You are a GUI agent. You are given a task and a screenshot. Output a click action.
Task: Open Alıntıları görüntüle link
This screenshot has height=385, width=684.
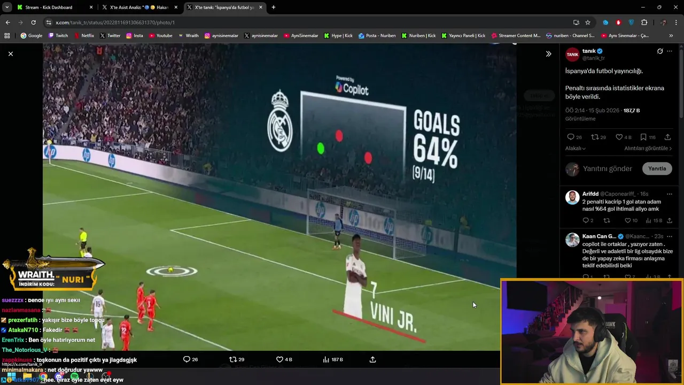pos(648,148)
